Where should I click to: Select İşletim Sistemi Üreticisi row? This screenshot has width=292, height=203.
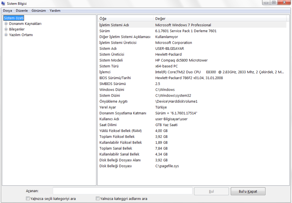[192, 42]
